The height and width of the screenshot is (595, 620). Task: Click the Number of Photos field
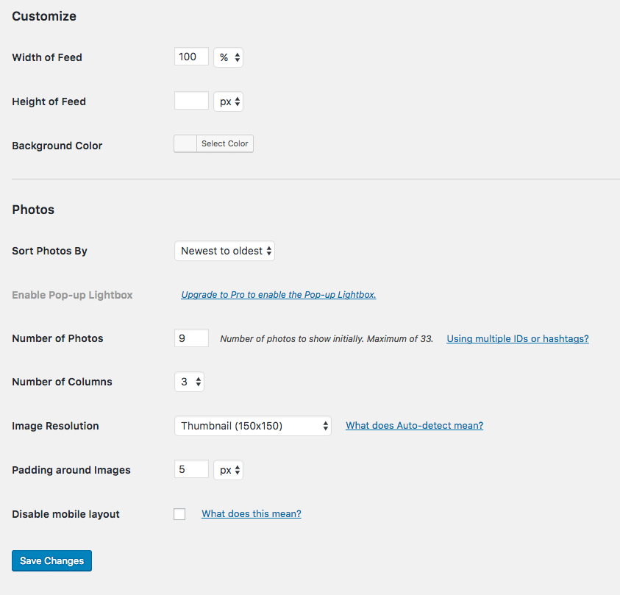(x=191, y=338)
